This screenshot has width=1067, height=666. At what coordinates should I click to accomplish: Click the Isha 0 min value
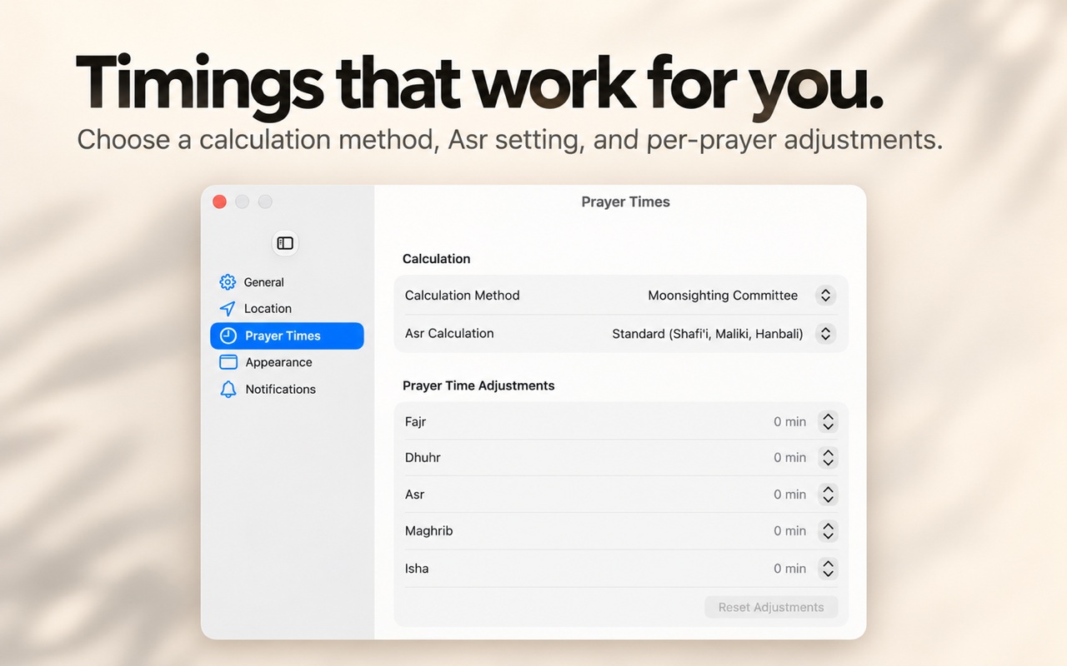pyautogui.click(x=789, y=569)
